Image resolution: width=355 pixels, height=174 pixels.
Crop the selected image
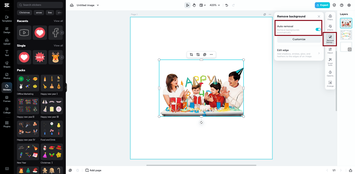pyautogui.click(x=191, y=55)
